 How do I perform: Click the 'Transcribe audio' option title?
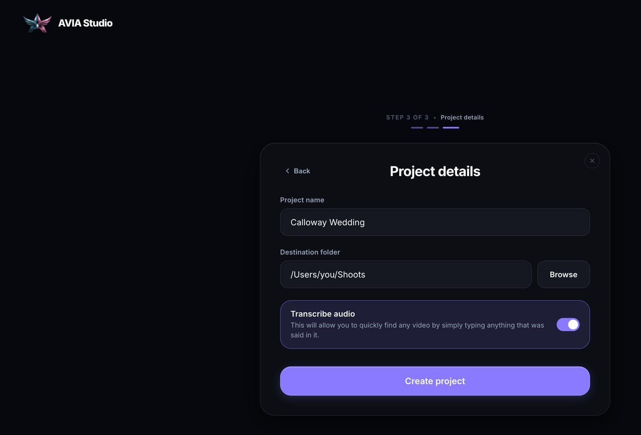322,314
